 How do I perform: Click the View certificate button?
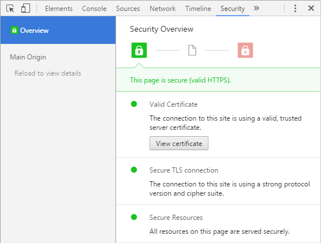tap(179, 143)
